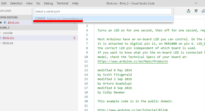Open the Edit menu
The width and height of the screenshot is (205, 111).
4,3
